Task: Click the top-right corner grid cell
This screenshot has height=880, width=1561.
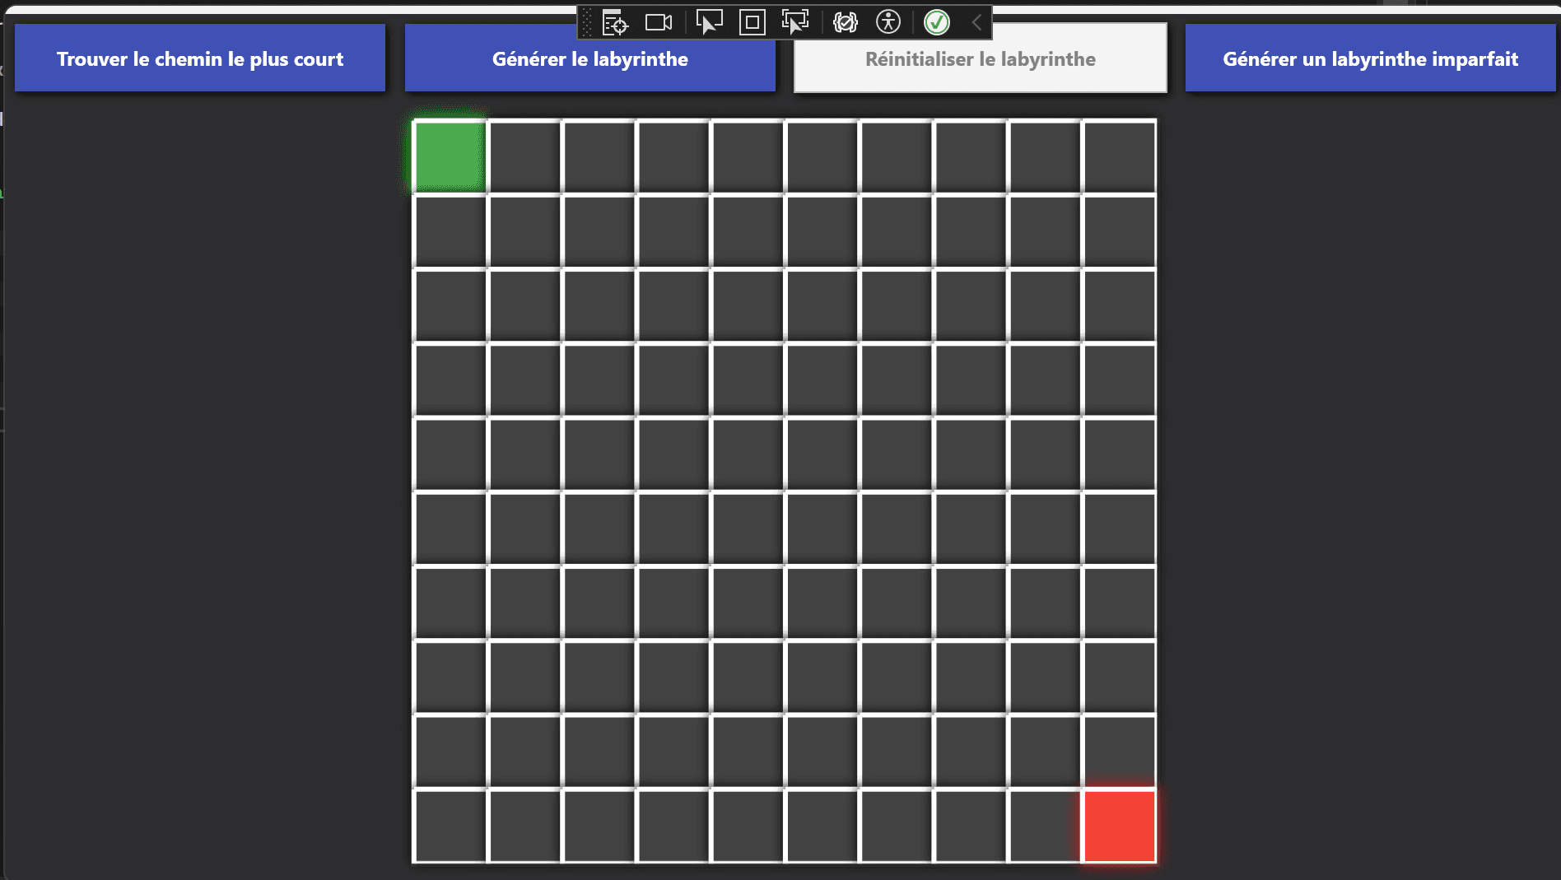Action: coord(1119,156)
